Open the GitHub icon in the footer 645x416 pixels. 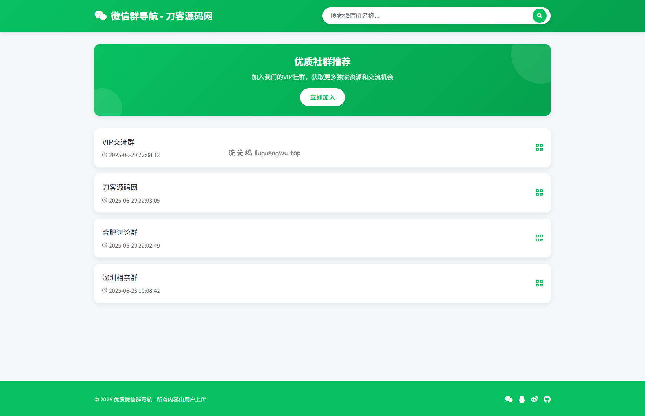coord(547,399)
